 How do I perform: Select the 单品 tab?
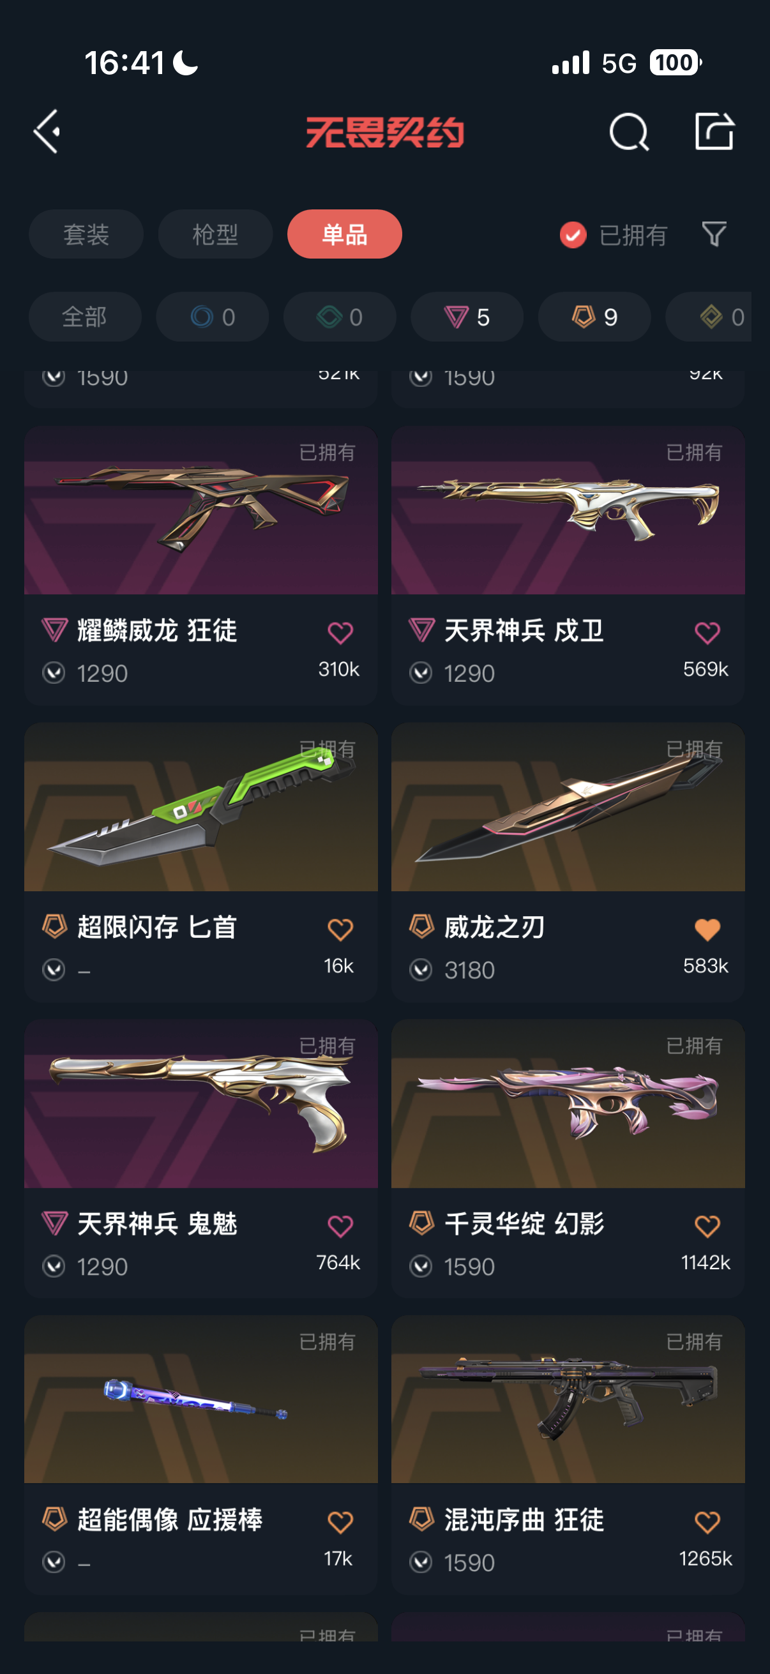pyautogui.click(x=344, y=234)
